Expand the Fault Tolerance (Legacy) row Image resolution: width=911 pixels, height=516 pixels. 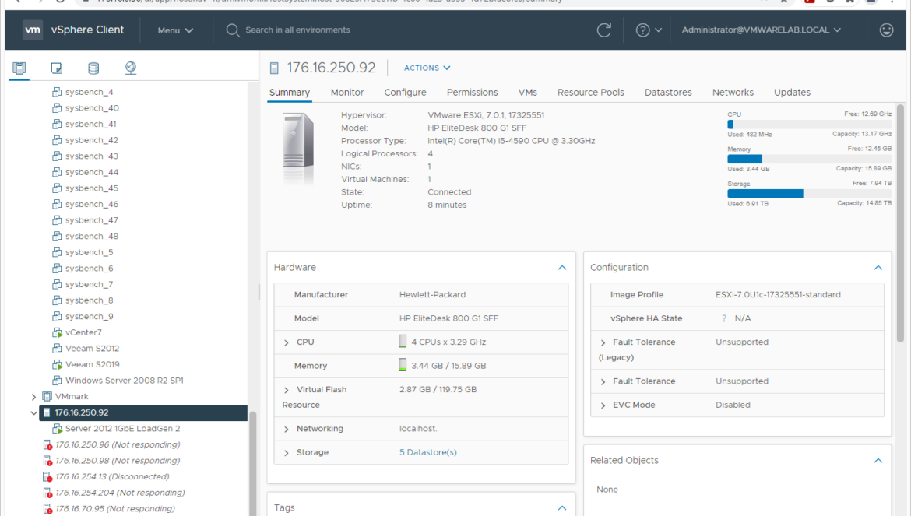coord(603,342)
